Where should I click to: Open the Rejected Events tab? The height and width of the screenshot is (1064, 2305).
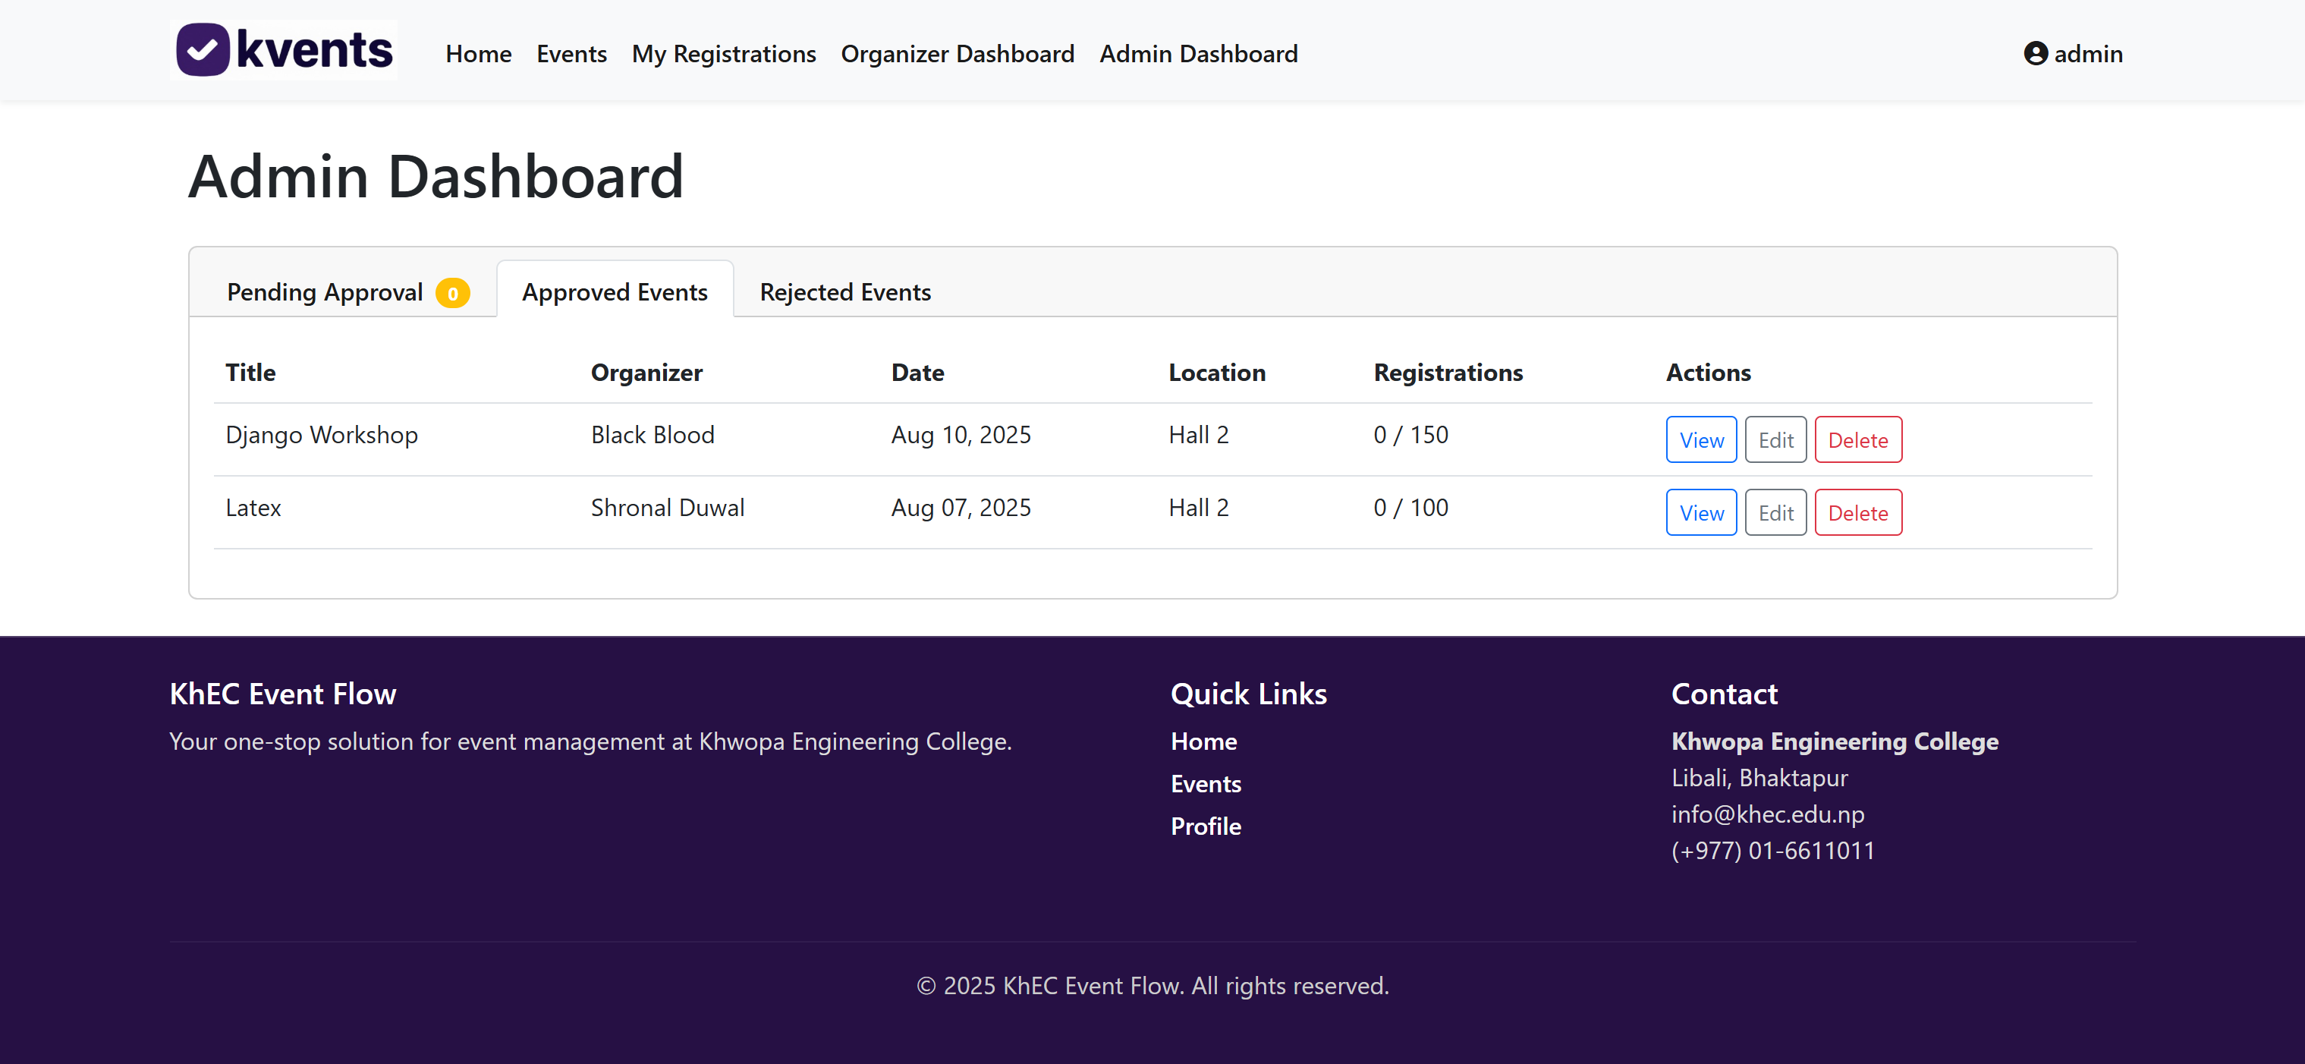(x=844, y=293)
